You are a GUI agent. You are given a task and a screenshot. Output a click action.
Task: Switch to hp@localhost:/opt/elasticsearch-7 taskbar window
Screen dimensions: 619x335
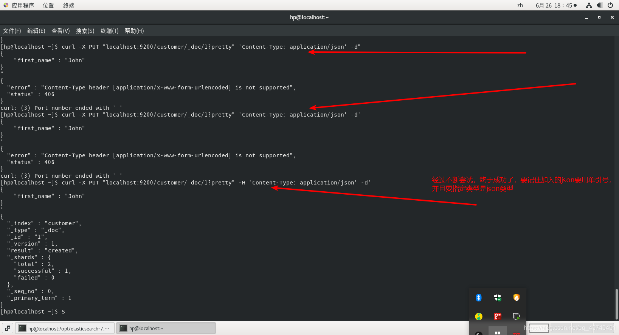click(65, 328)
